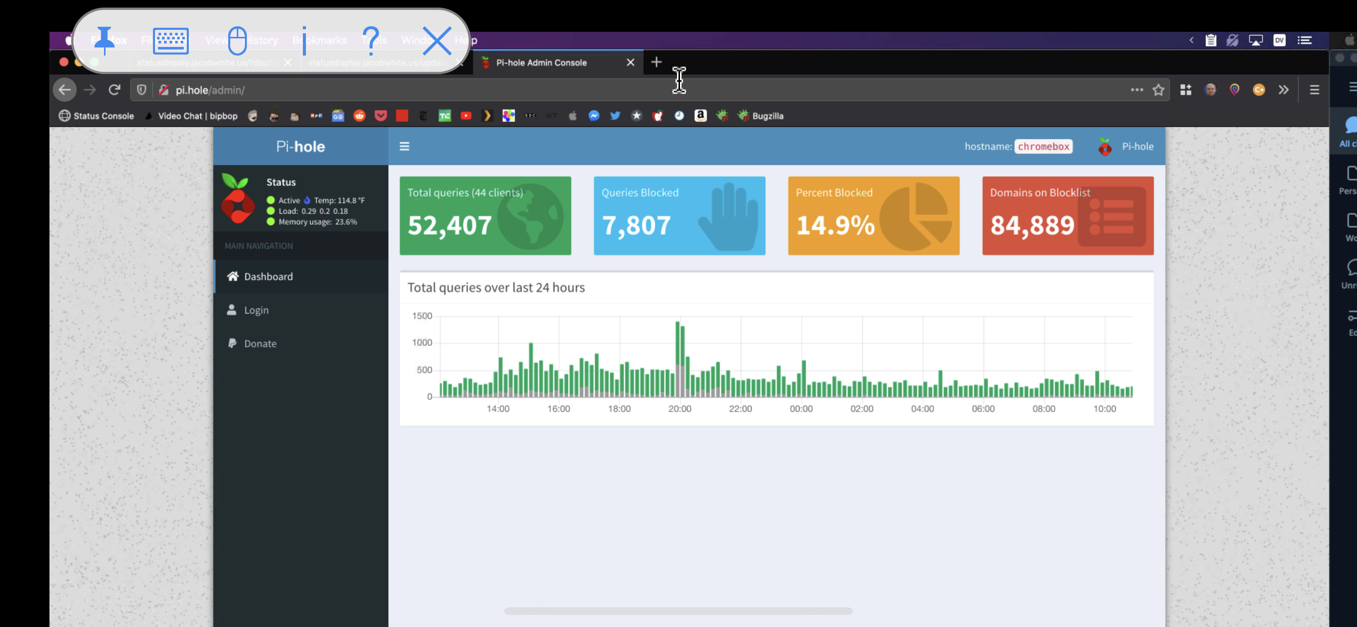Viewport: 1357px width, 627px height.
Task: Open a new browser tab
Action: click(656, 62)
